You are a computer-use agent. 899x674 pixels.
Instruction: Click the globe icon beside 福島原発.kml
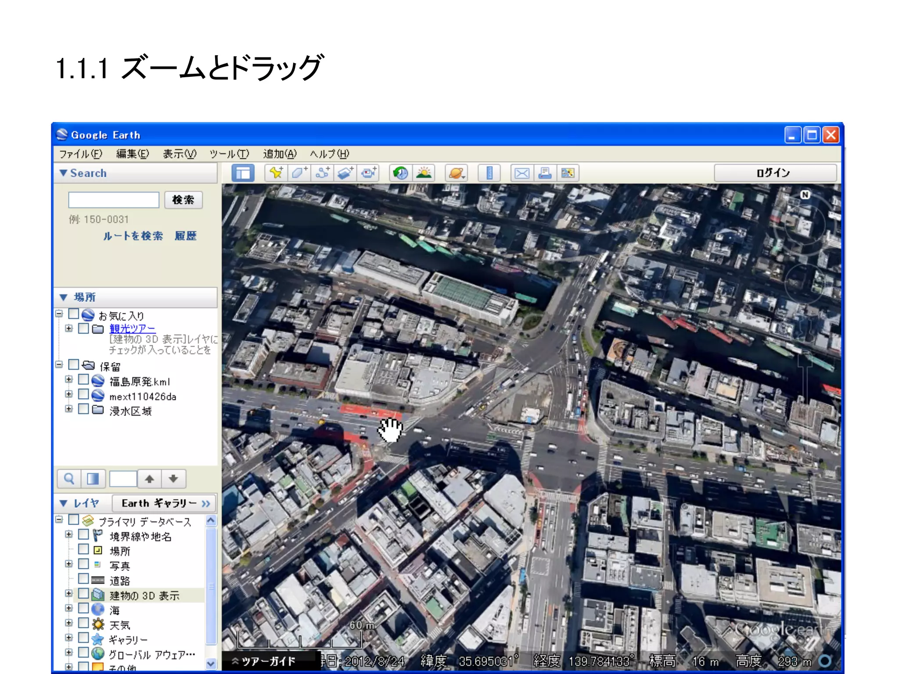(x=97, y=381)
